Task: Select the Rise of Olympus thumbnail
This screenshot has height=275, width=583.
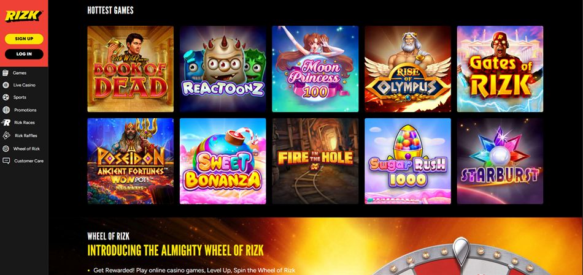Action: coord(408,69)
